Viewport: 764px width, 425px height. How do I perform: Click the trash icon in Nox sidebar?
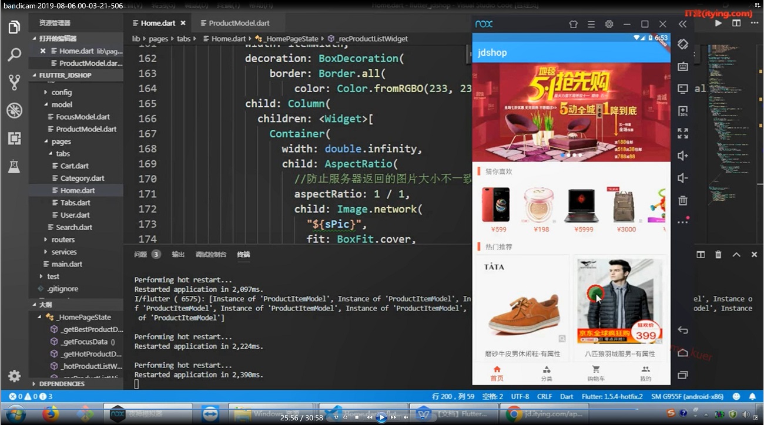[x=682, y=200]
